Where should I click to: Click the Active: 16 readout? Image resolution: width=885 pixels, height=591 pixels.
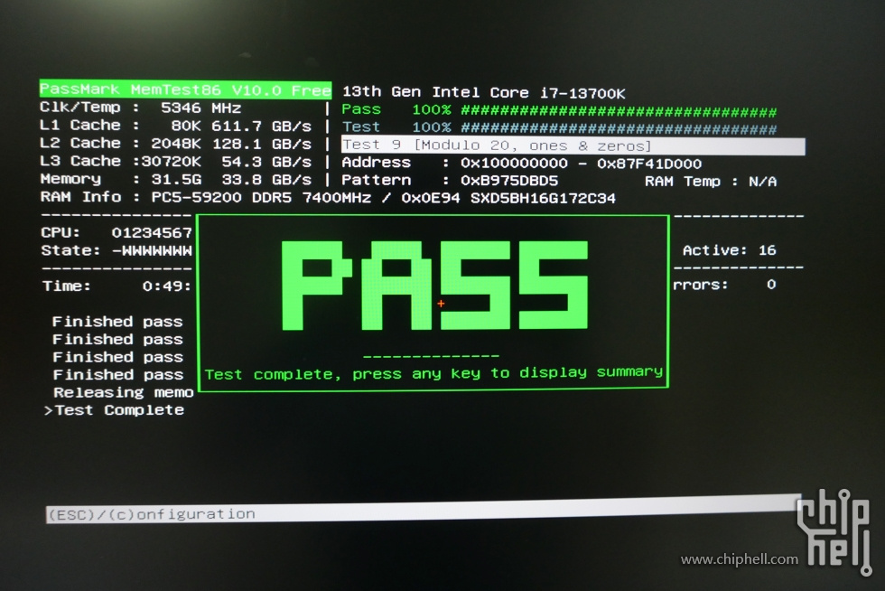coord(730,250)
